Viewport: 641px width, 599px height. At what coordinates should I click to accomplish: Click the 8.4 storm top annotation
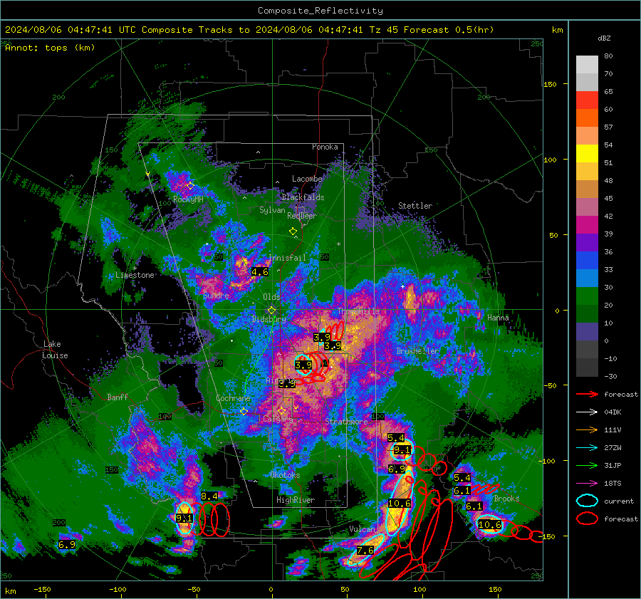point(209,496)
